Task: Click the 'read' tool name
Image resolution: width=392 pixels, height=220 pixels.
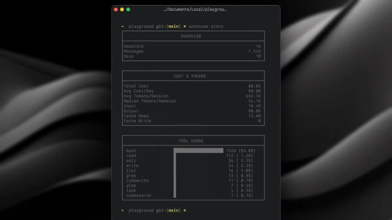Action: click(131, 156)
